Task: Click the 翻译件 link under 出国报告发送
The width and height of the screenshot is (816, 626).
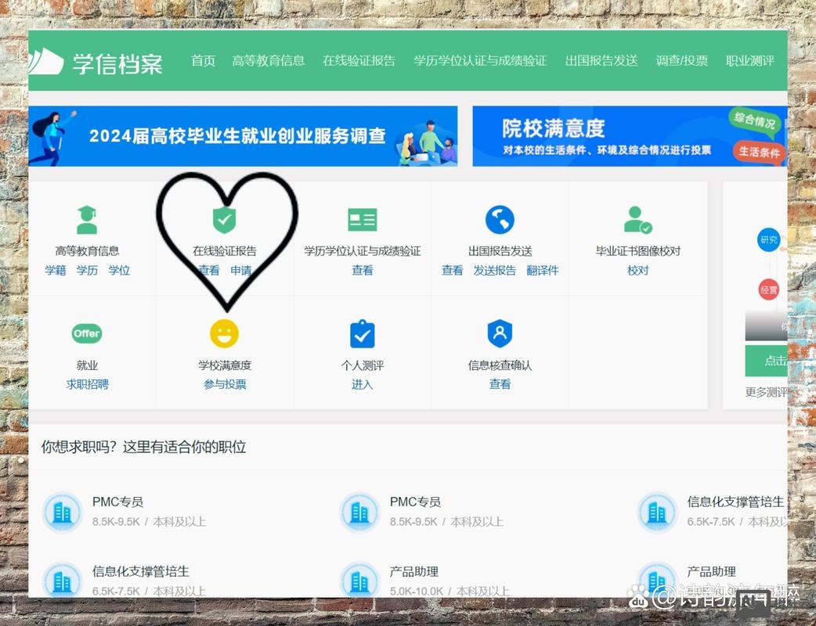Action: [x=543, y=270]
